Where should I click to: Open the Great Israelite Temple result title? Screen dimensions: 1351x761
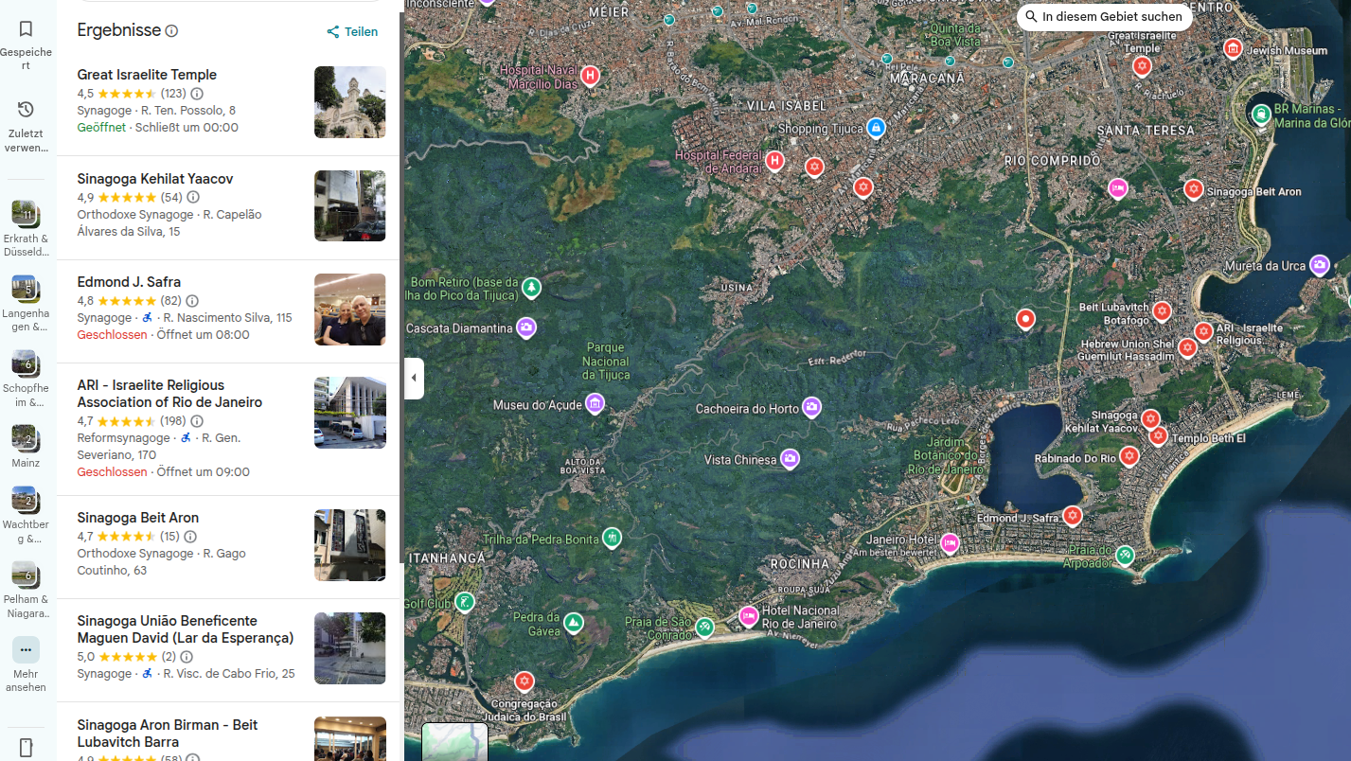click(x=147, y=75)
